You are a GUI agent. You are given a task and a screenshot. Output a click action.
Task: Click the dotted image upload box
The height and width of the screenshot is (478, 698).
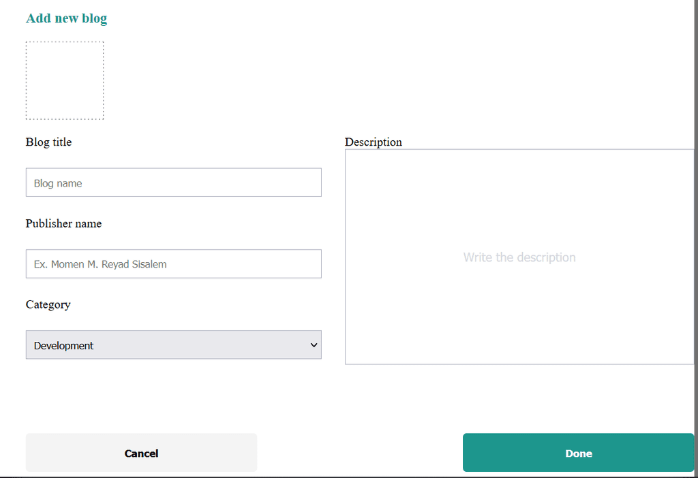(65, 80)
